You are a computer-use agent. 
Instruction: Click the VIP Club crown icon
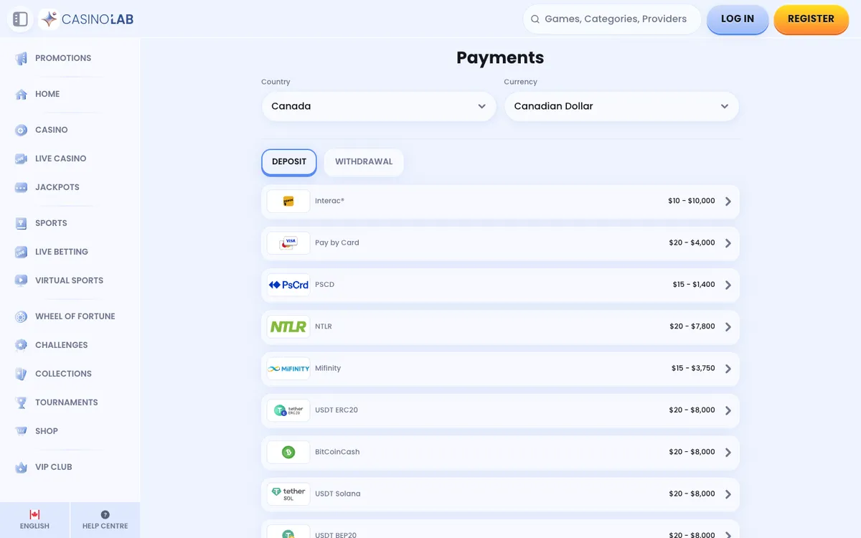(22, 467)
